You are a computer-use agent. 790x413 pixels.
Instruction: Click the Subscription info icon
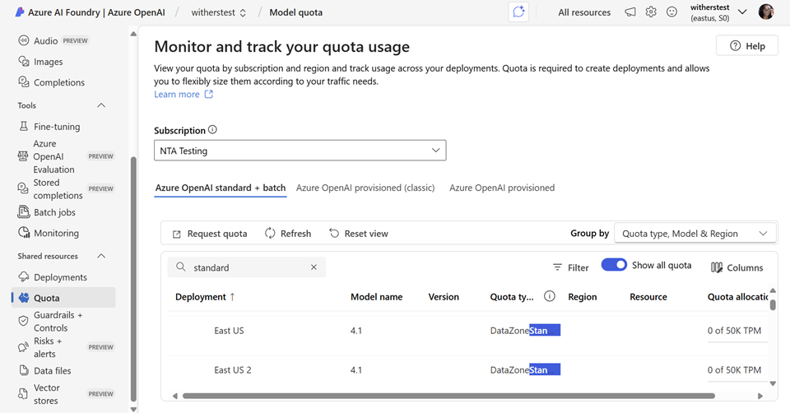tap(212, 129)
